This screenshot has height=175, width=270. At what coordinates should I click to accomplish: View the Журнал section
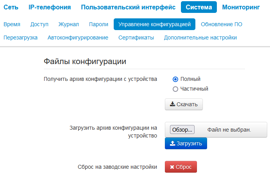coord(68,24)
